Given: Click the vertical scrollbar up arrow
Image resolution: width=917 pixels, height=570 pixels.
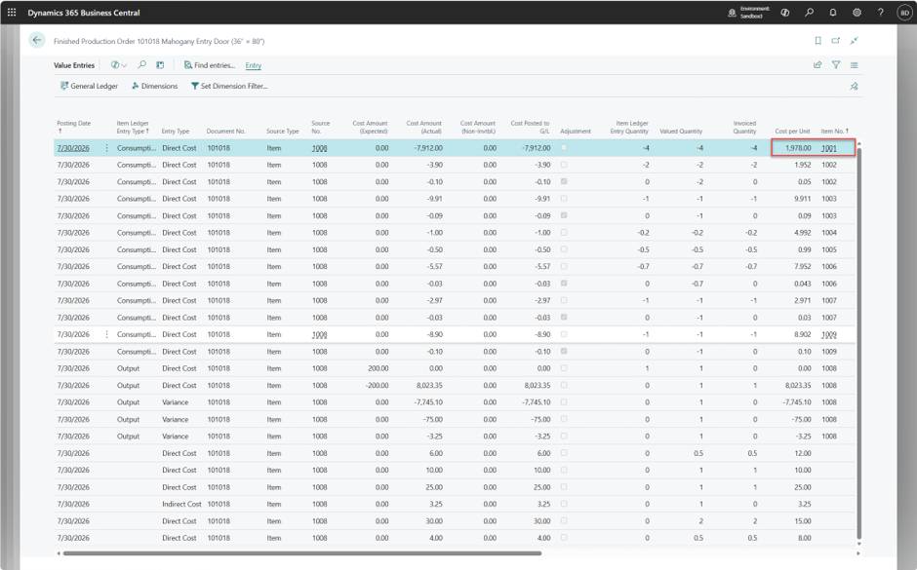Looking at the screenshot, I should tap(859, 143).
